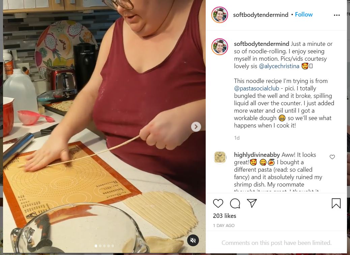Open highlydivineabby username link
This screenshot has width=350, height=255.
coord(257,155)
